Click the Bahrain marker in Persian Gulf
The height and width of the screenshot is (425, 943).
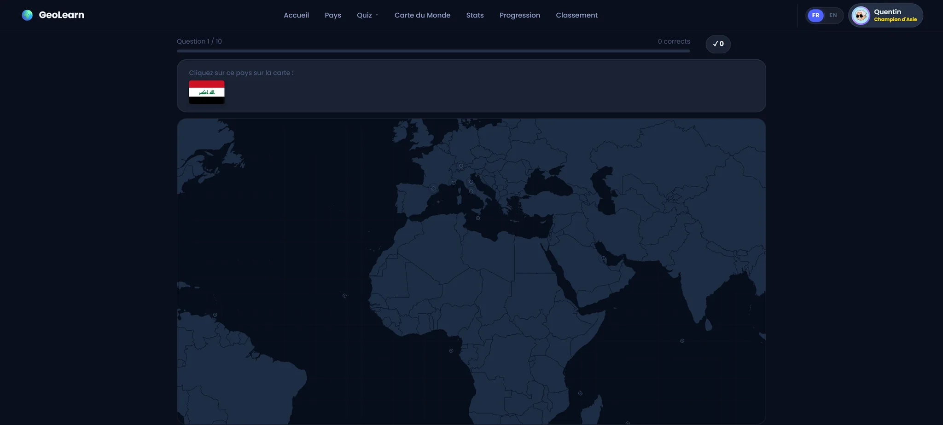click(603, 258)
